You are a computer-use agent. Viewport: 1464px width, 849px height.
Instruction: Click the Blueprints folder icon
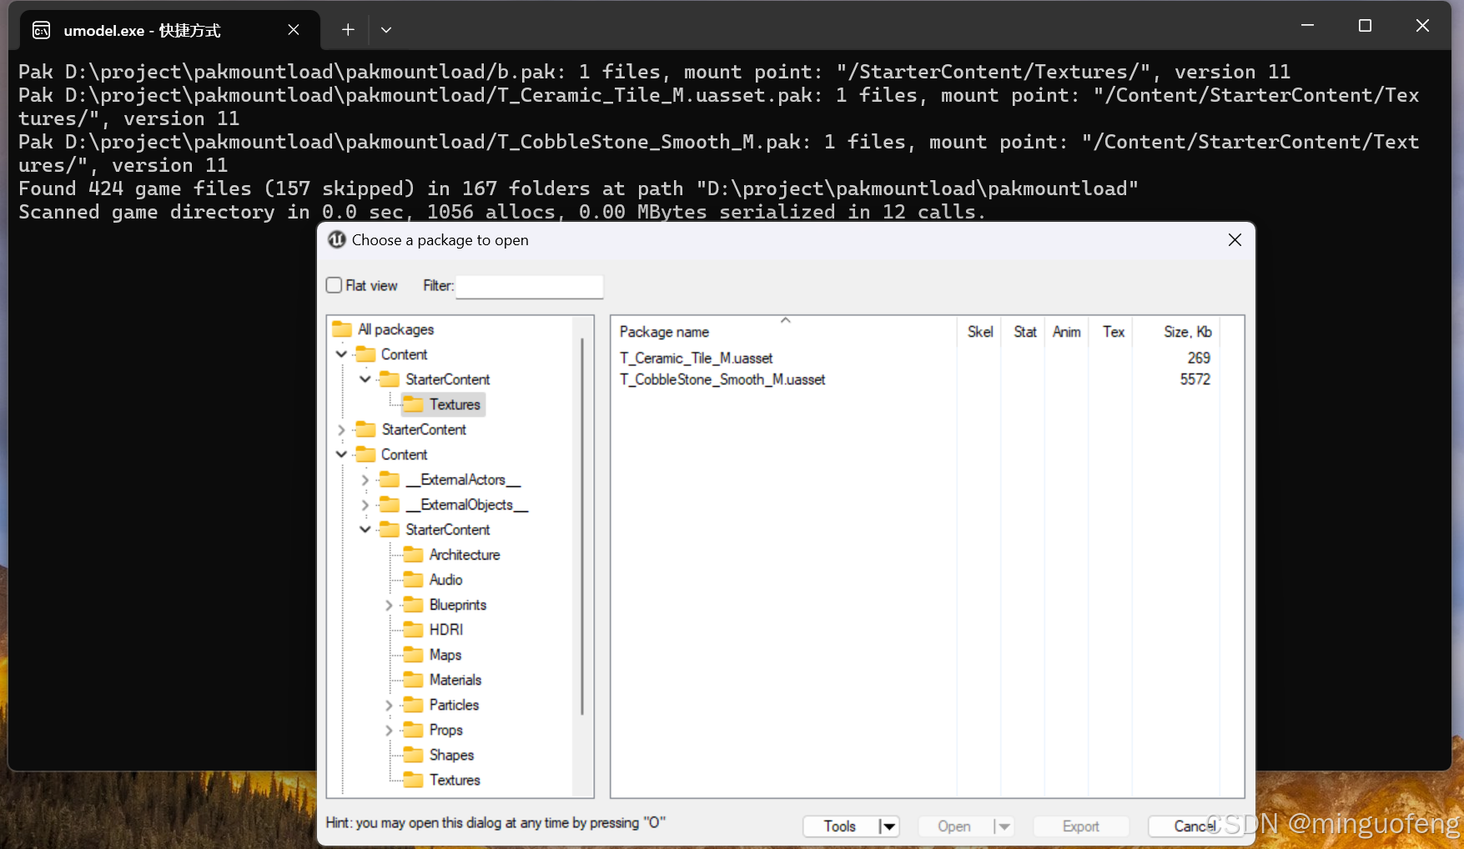(x=413, y=605)
